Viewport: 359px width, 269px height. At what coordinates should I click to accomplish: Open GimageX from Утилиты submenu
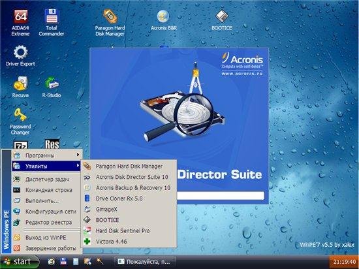tap(129, 209)
